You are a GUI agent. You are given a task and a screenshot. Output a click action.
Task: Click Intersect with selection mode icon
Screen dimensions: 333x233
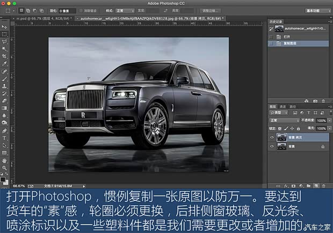click(42, 11)
